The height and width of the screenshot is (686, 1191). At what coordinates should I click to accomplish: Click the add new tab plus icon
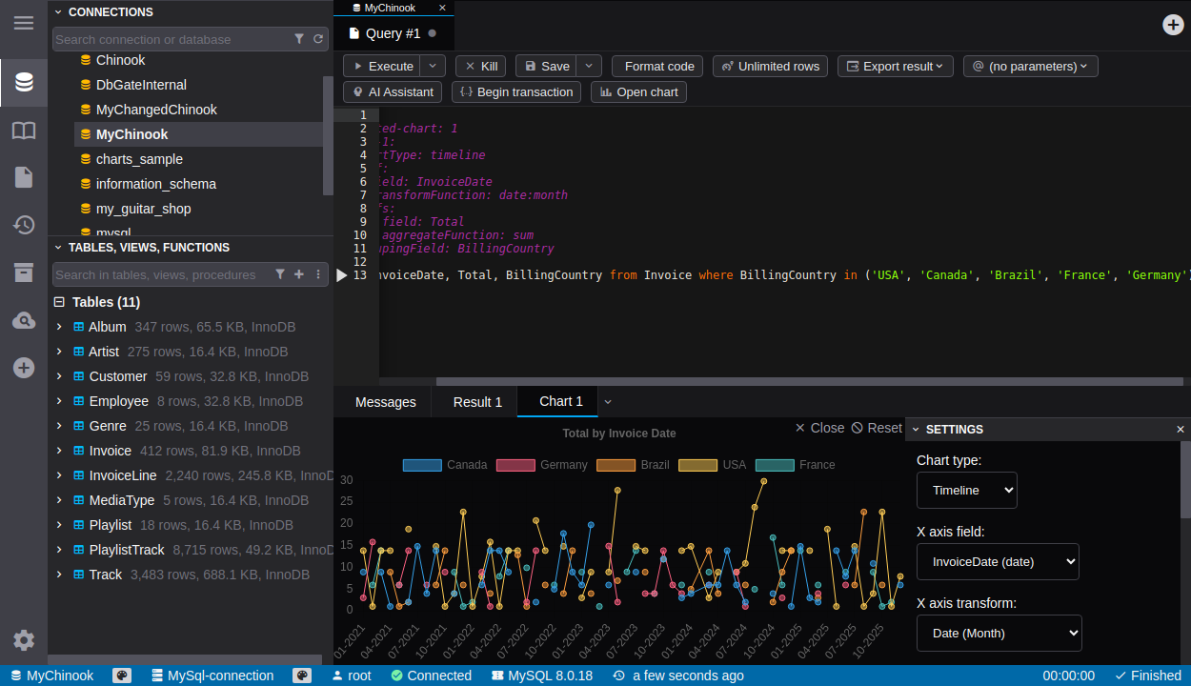tap(1173, 25)
